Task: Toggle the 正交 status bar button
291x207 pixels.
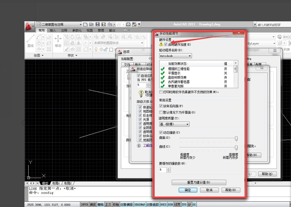Action: (108, 205)
